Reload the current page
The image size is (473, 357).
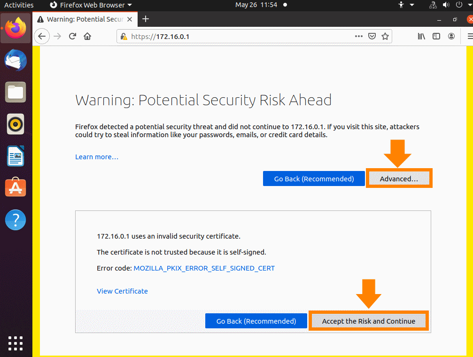(72, 36)
